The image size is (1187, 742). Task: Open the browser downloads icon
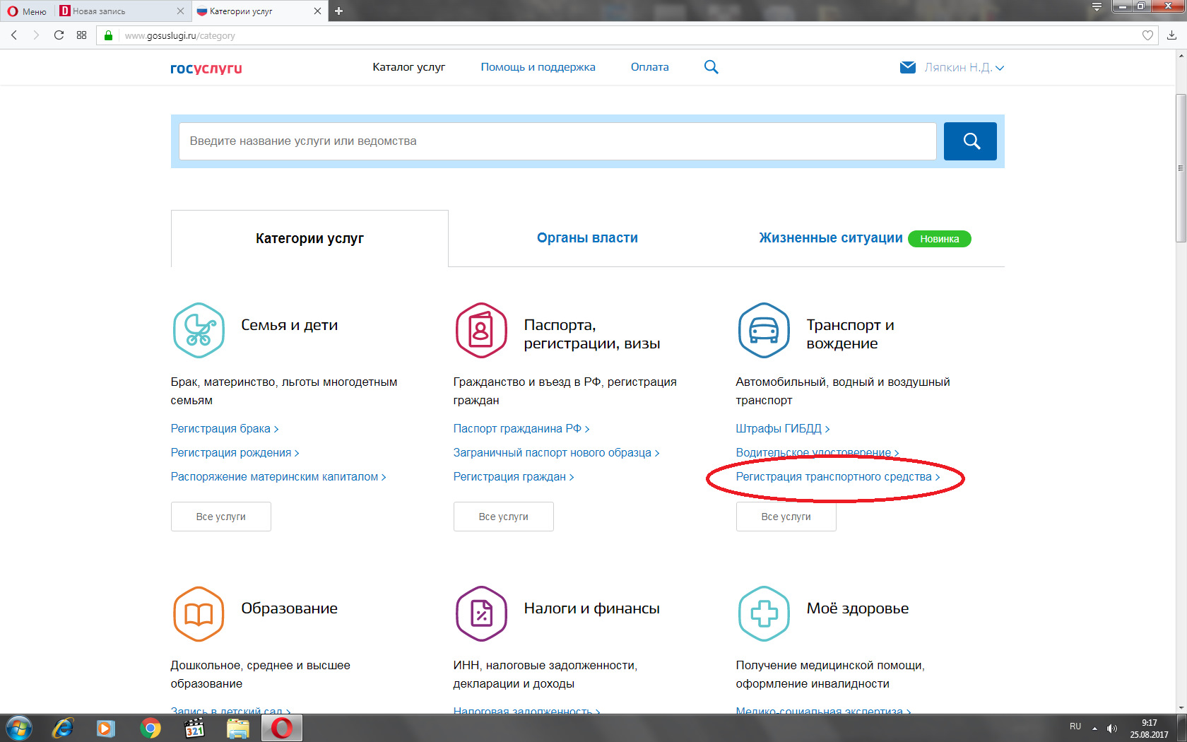pyautogui.click(x=1171, y=35)
